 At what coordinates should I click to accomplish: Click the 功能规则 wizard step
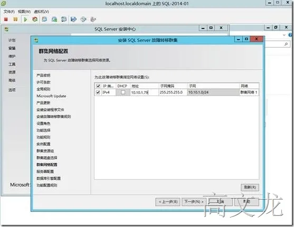(x=43, y=137)
